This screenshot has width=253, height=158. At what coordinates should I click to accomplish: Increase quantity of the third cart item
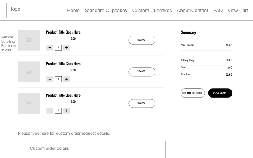pos(66,111)
